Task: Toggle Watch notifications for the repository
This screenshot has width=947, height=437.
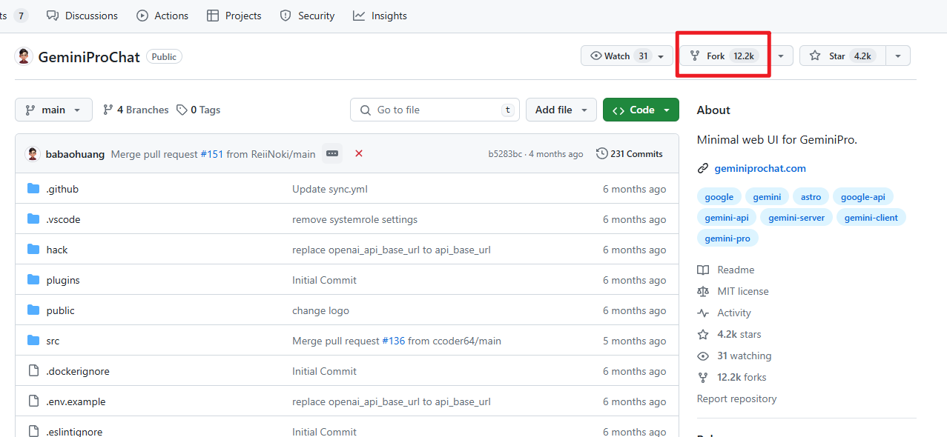Action: [x=627, y=56]
